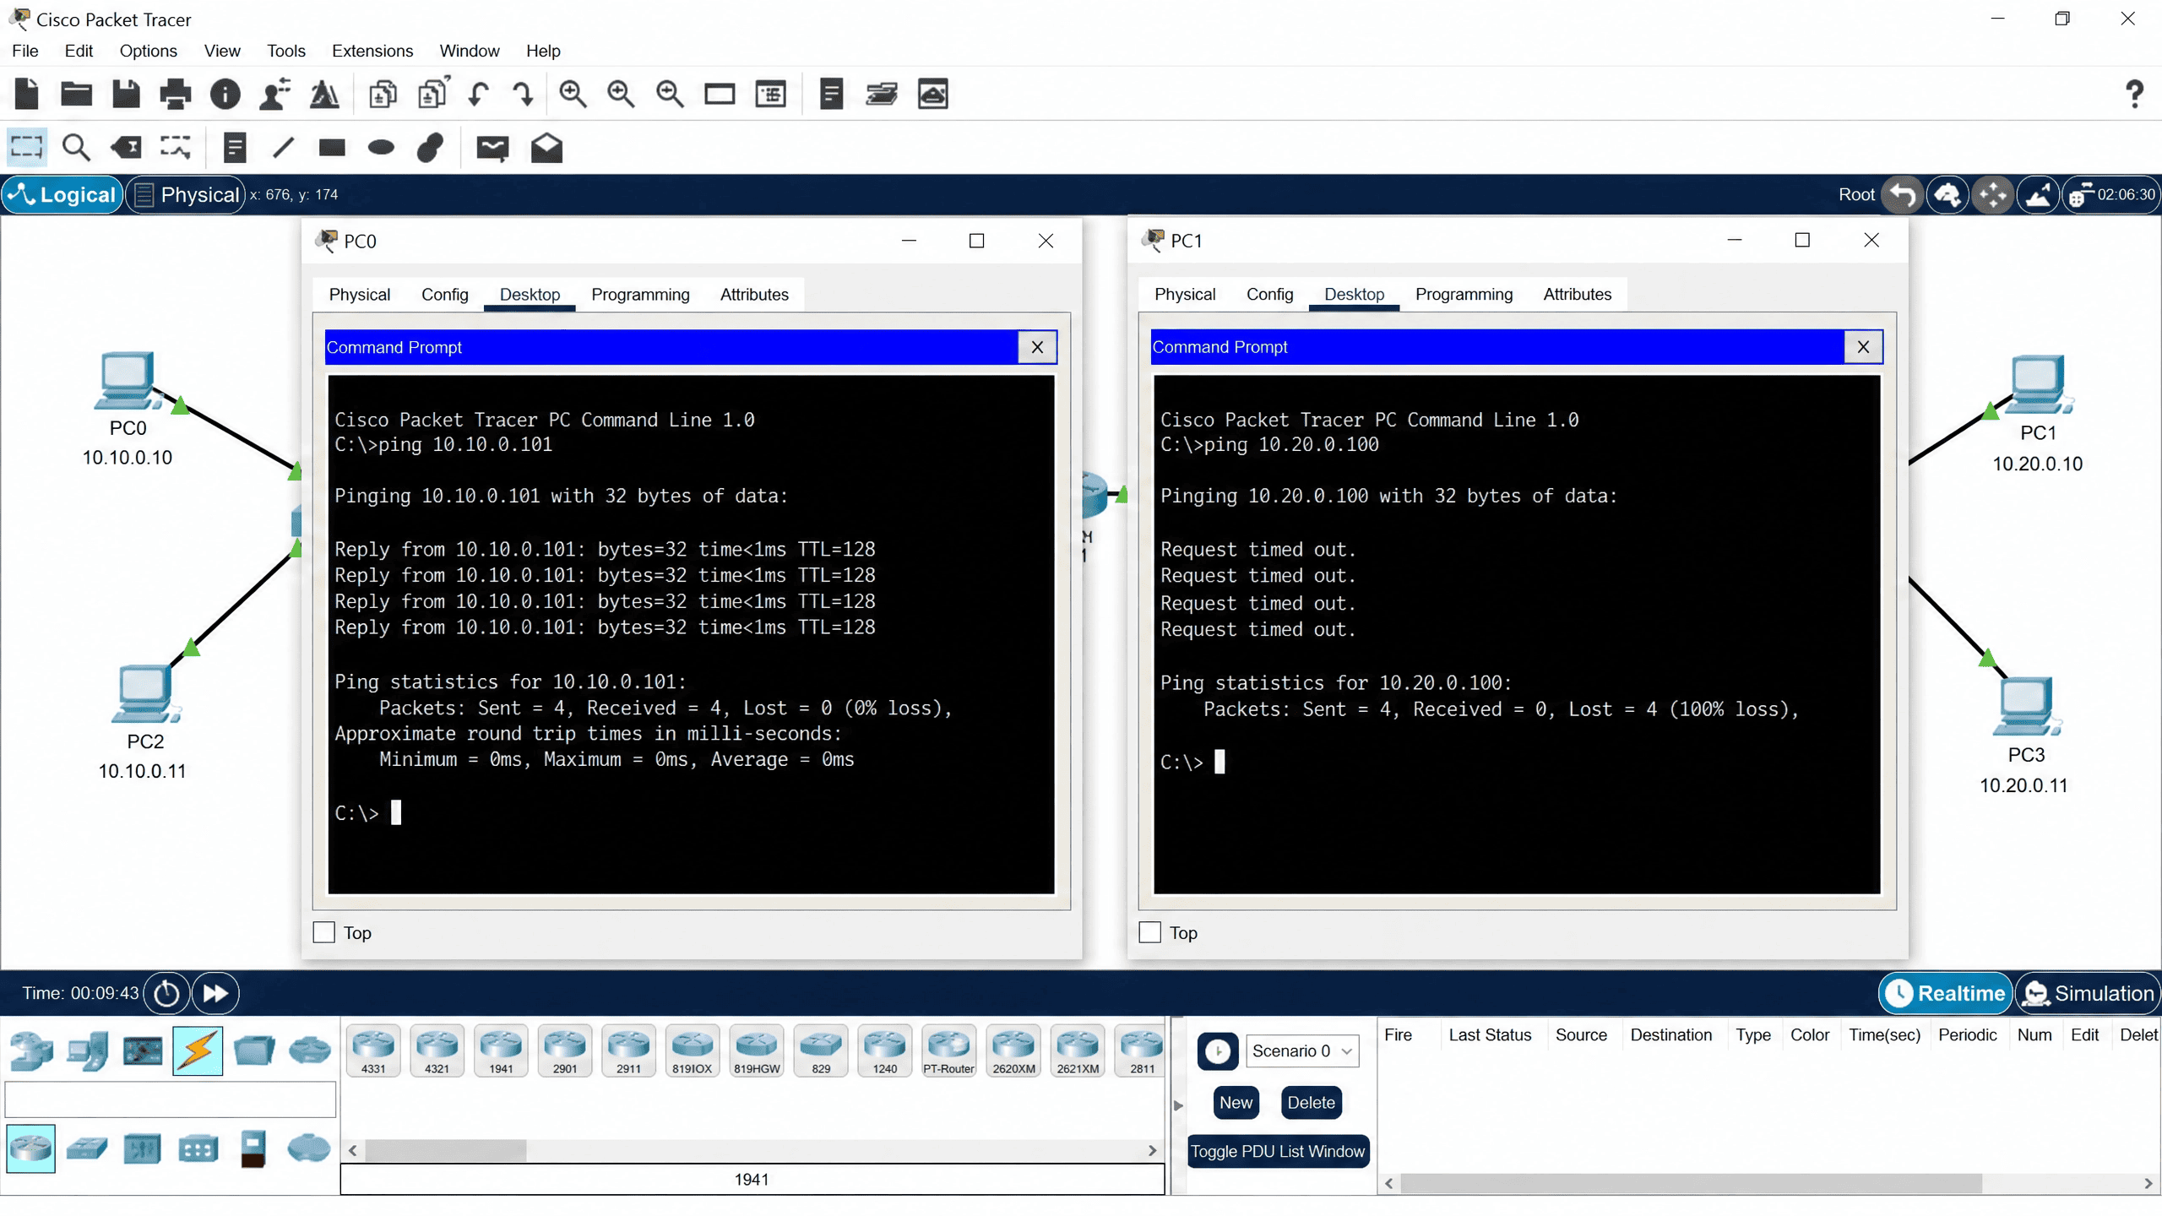Expand the PDU panel arrow
The image size is (2162, 1216).
coord(1178,1105)
